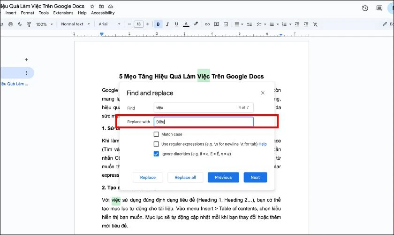Click the plus icon in outline sidebar
The image size is (394, 235).
(26, 60)
